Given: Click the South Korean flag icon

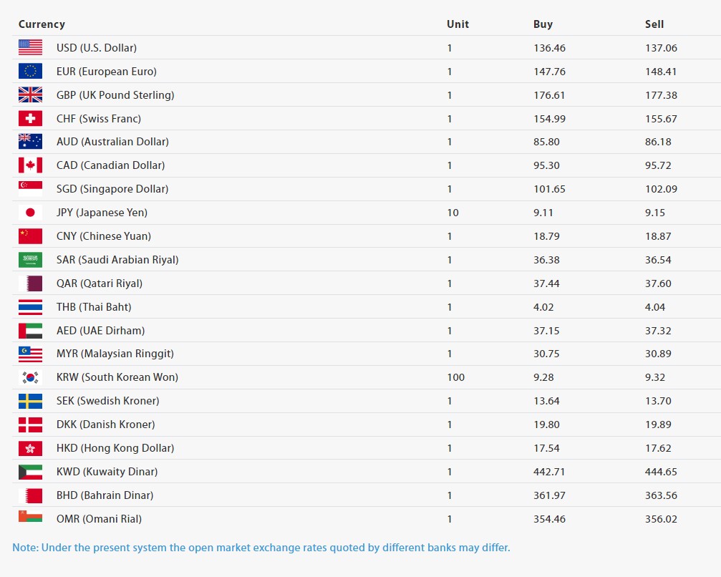Looking at the screenshot, I should [30, 377].
